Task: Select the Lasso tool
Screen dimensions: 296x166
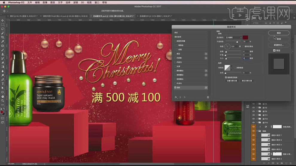Action: click(3, 29)
